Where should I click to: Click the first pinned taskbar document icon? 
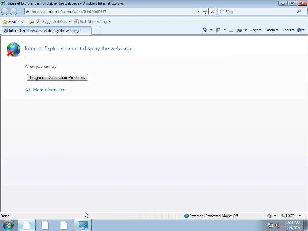(27, 225)
